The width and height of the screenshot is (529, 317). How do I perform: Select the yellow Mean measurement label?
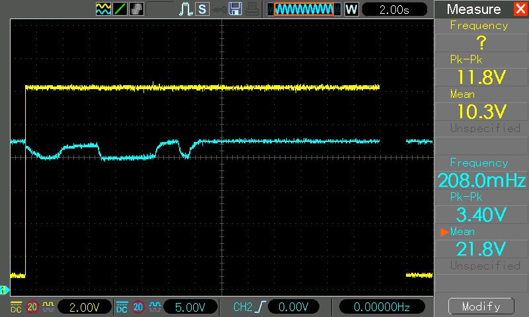click(x=462, y=94)
